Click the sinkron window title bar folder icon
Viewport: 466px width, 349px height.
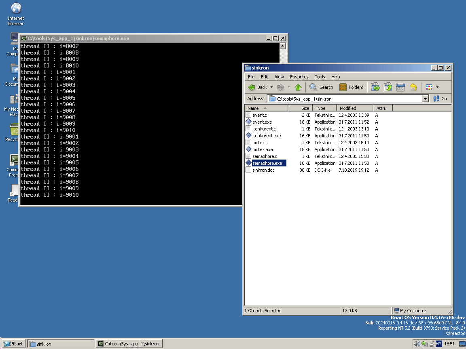248,68
